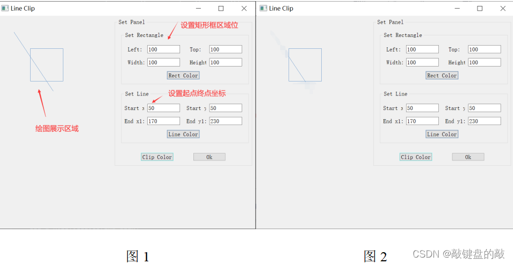Minimize the right Line Clip window

point(457,9)
